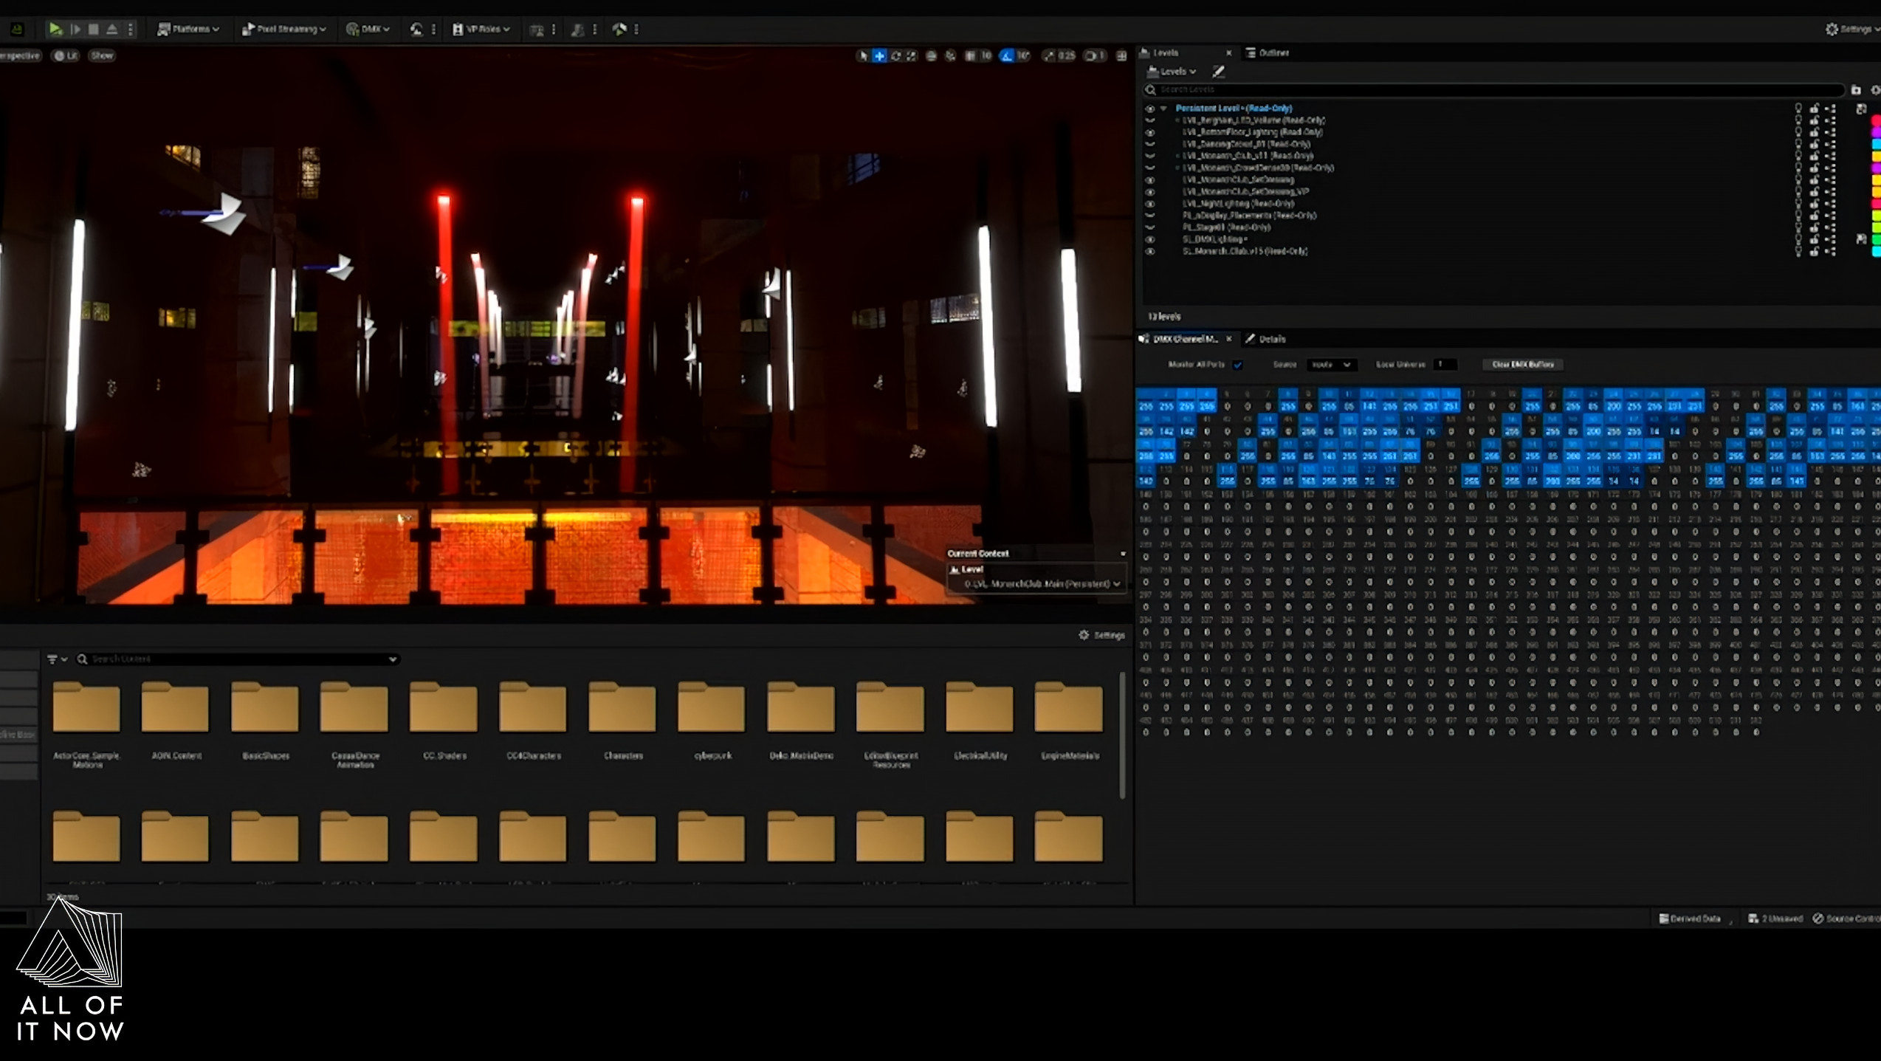Toggle the Monitor All Ports checkbox
This screenshot has width=1881, height=1061.
1238,365
